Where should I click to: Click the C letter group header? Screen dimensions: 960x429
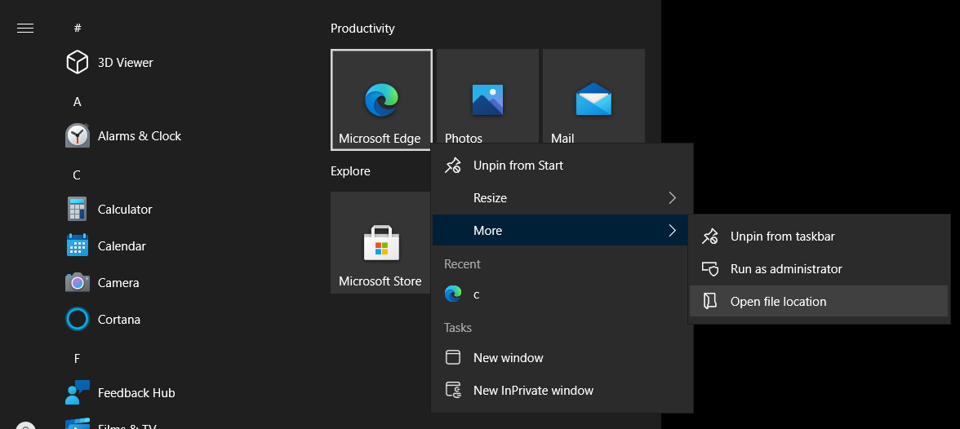[x=77, y=175]
